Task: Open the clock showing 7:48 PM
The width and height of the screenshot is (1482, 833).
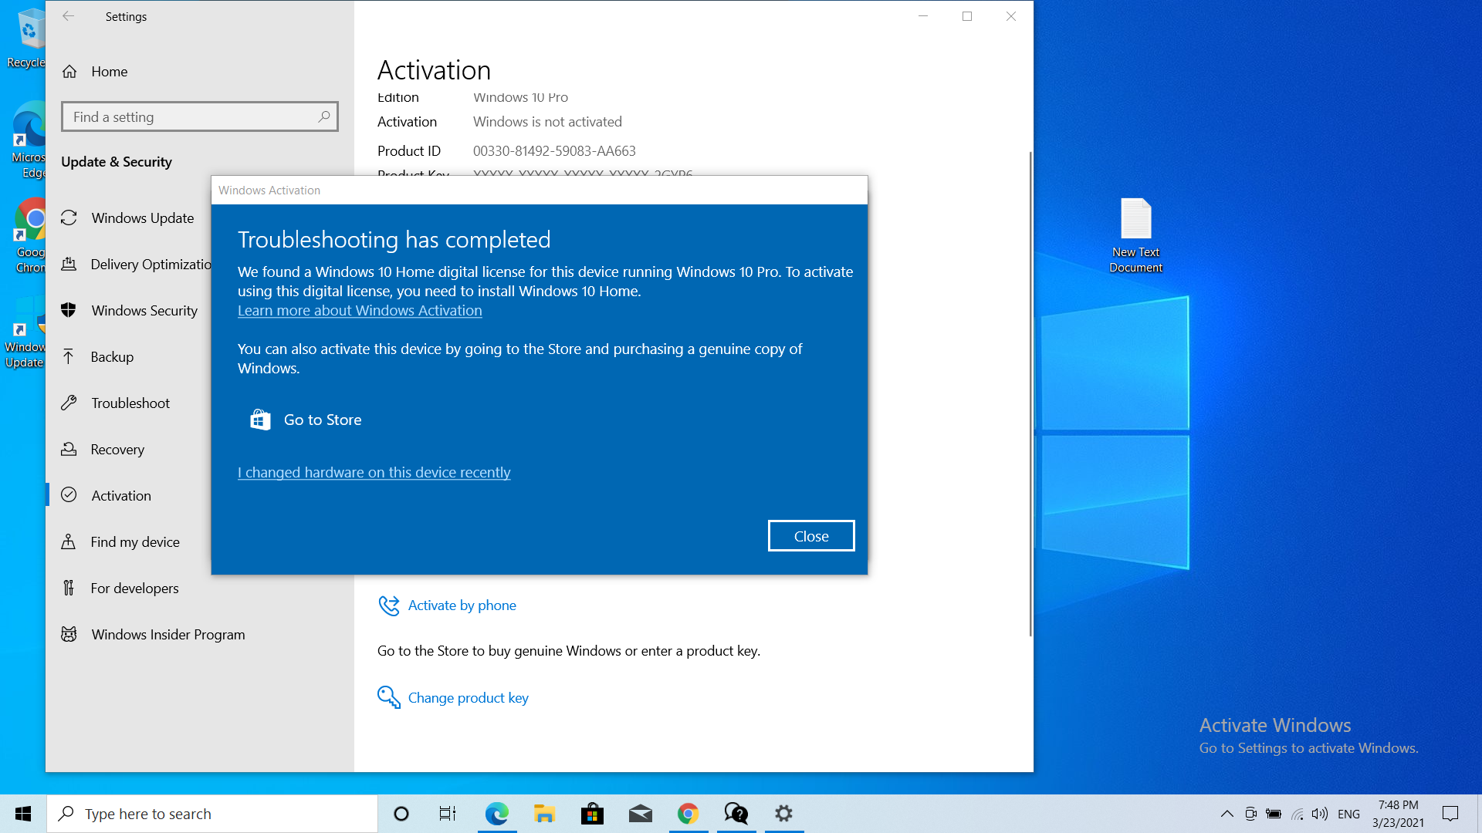Action: (x=1398, y=814)
